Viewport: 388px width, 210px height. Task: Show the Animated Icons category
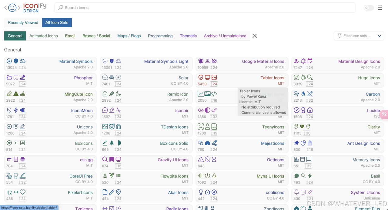tap(44, 36)
